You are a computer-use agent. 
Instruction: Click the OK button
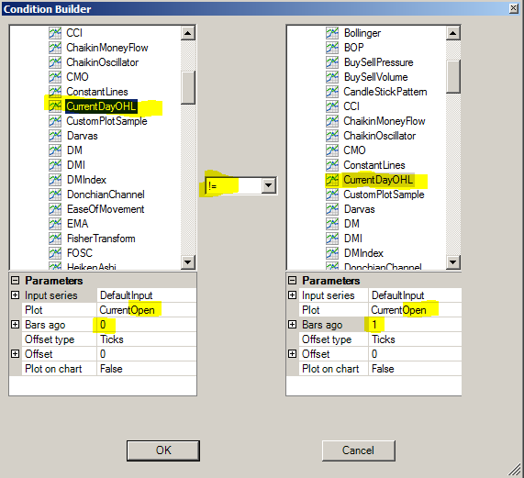click(163, 450)
